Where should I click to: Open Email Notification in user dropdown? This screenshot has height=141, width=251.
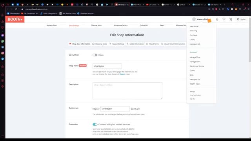[195, 95]
